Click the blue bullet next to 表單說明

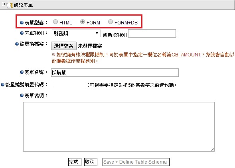click(x=22, y=96)
